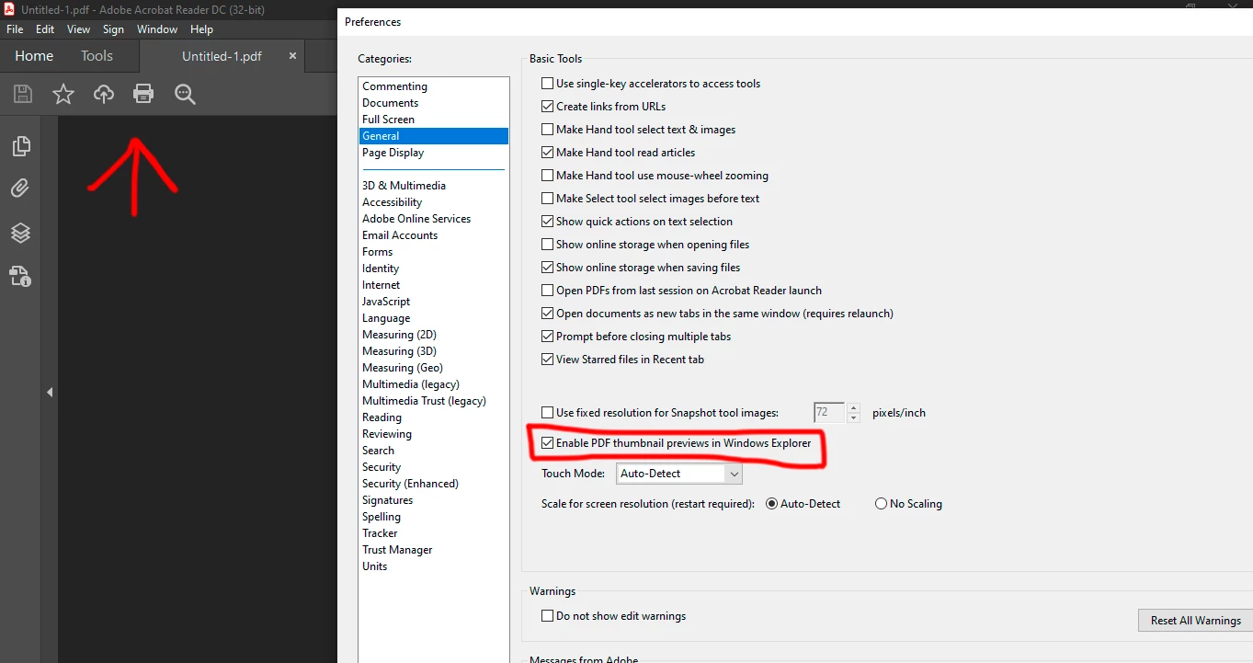Select Auto-Detect screen scaling radio button
This screenshot has height=663, width=1253.
point(772,504)
